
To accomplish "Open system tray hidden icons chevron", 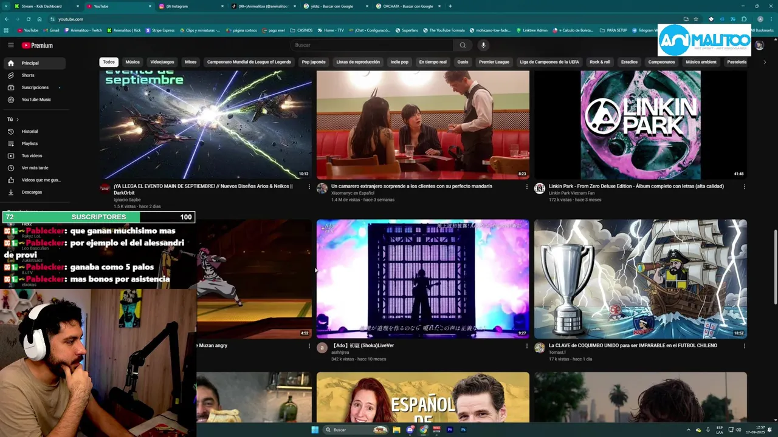I will click(689, 430).
